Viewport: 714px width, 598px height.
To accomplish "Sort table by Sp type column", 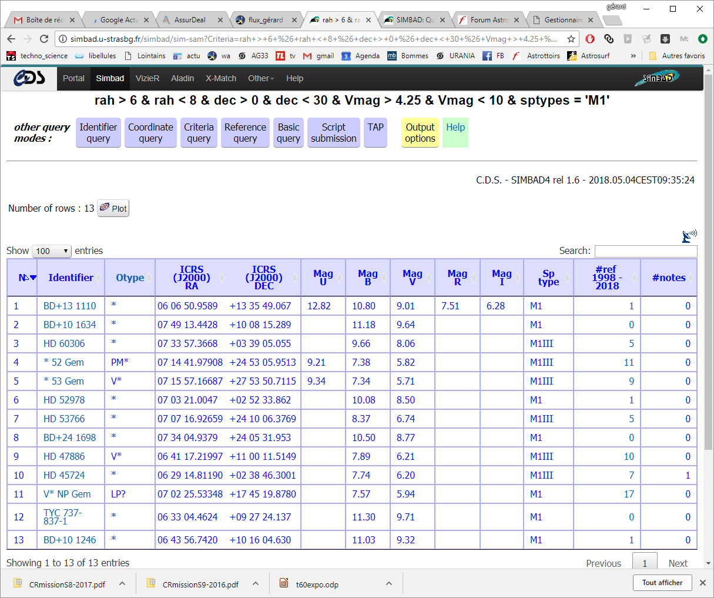I will 548,278.
